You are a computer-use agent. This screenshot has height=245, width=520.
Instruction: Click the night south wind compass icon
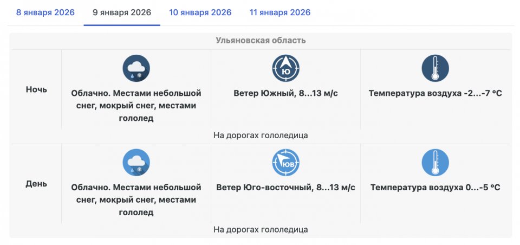point(285,68)
